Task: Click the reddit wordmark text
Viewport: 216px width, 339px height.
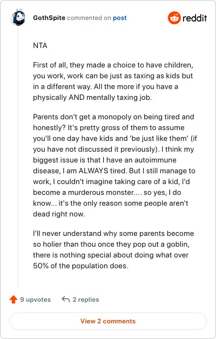Action: click(194, 18)
